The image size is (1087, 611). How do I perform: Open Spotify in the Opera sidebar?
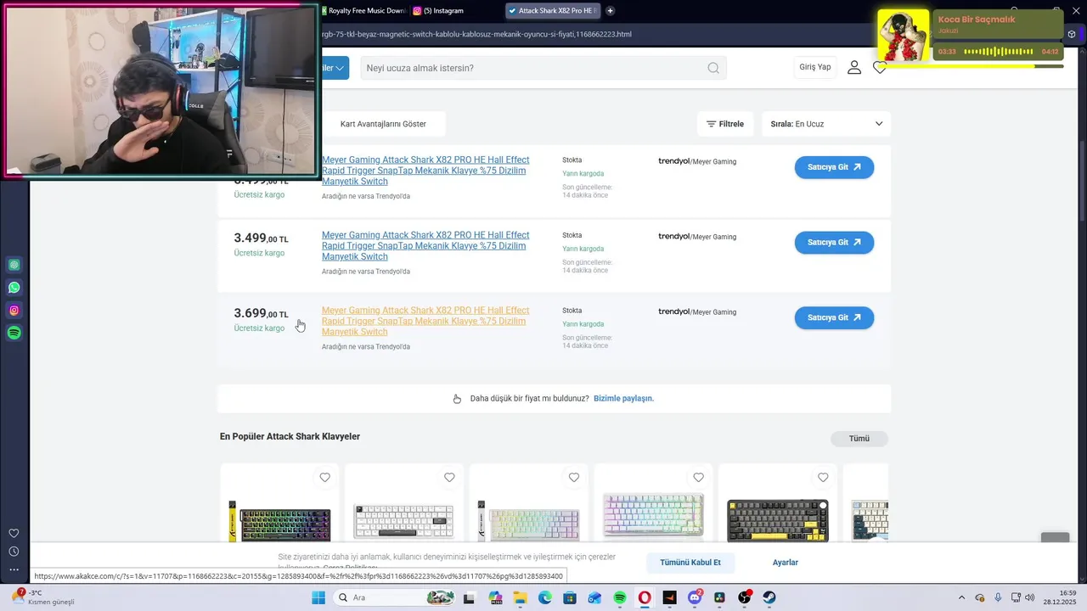pyautogui.click(x=14, y=334)
